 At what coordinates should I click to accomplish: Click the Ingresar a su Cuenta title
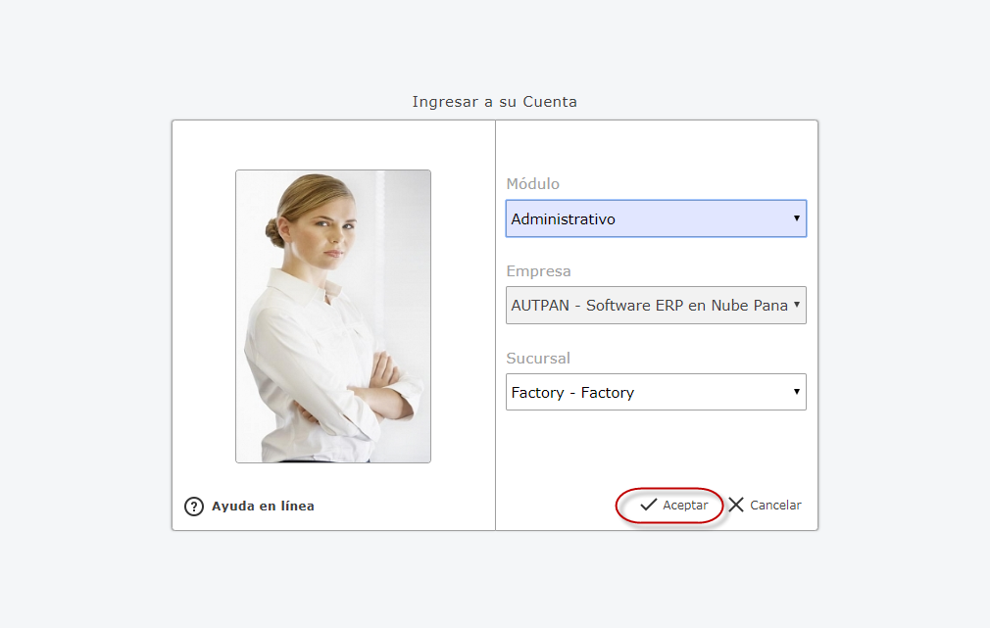(494, 102)
